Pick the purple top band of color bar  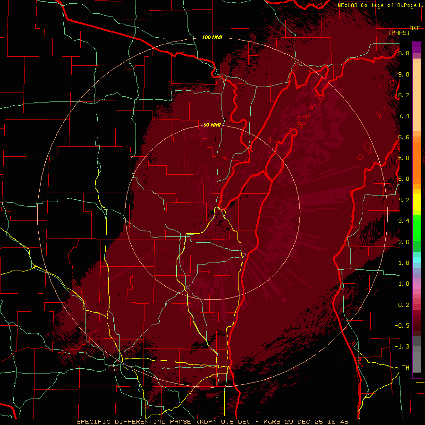point(417,47)
